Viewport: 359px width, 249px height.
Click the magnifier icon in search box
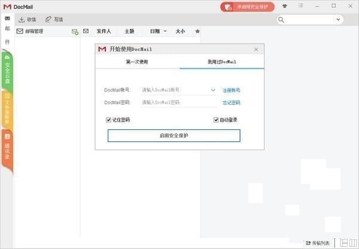281,20
